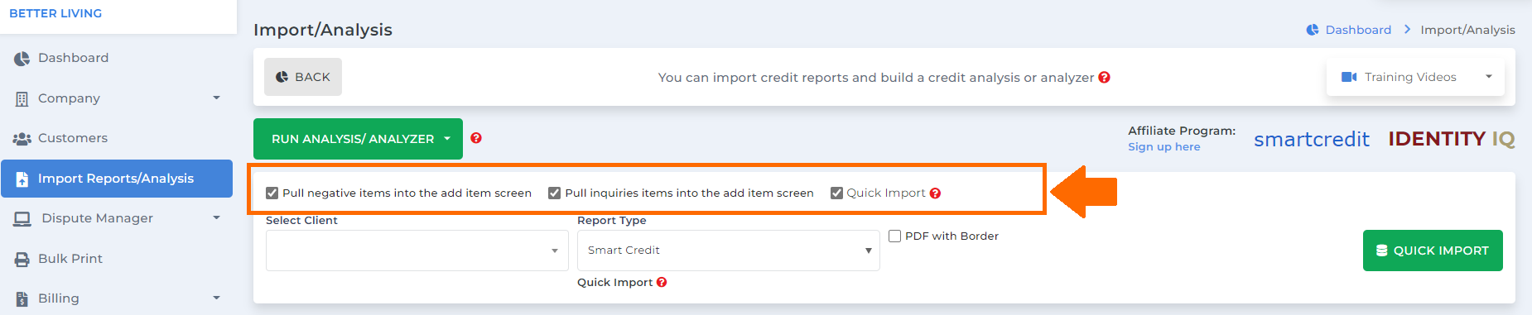Viewport: 1532px width, 315px height.
Task: Enable the PDF with Border checkbox
Action: click(x=894, y=236)
